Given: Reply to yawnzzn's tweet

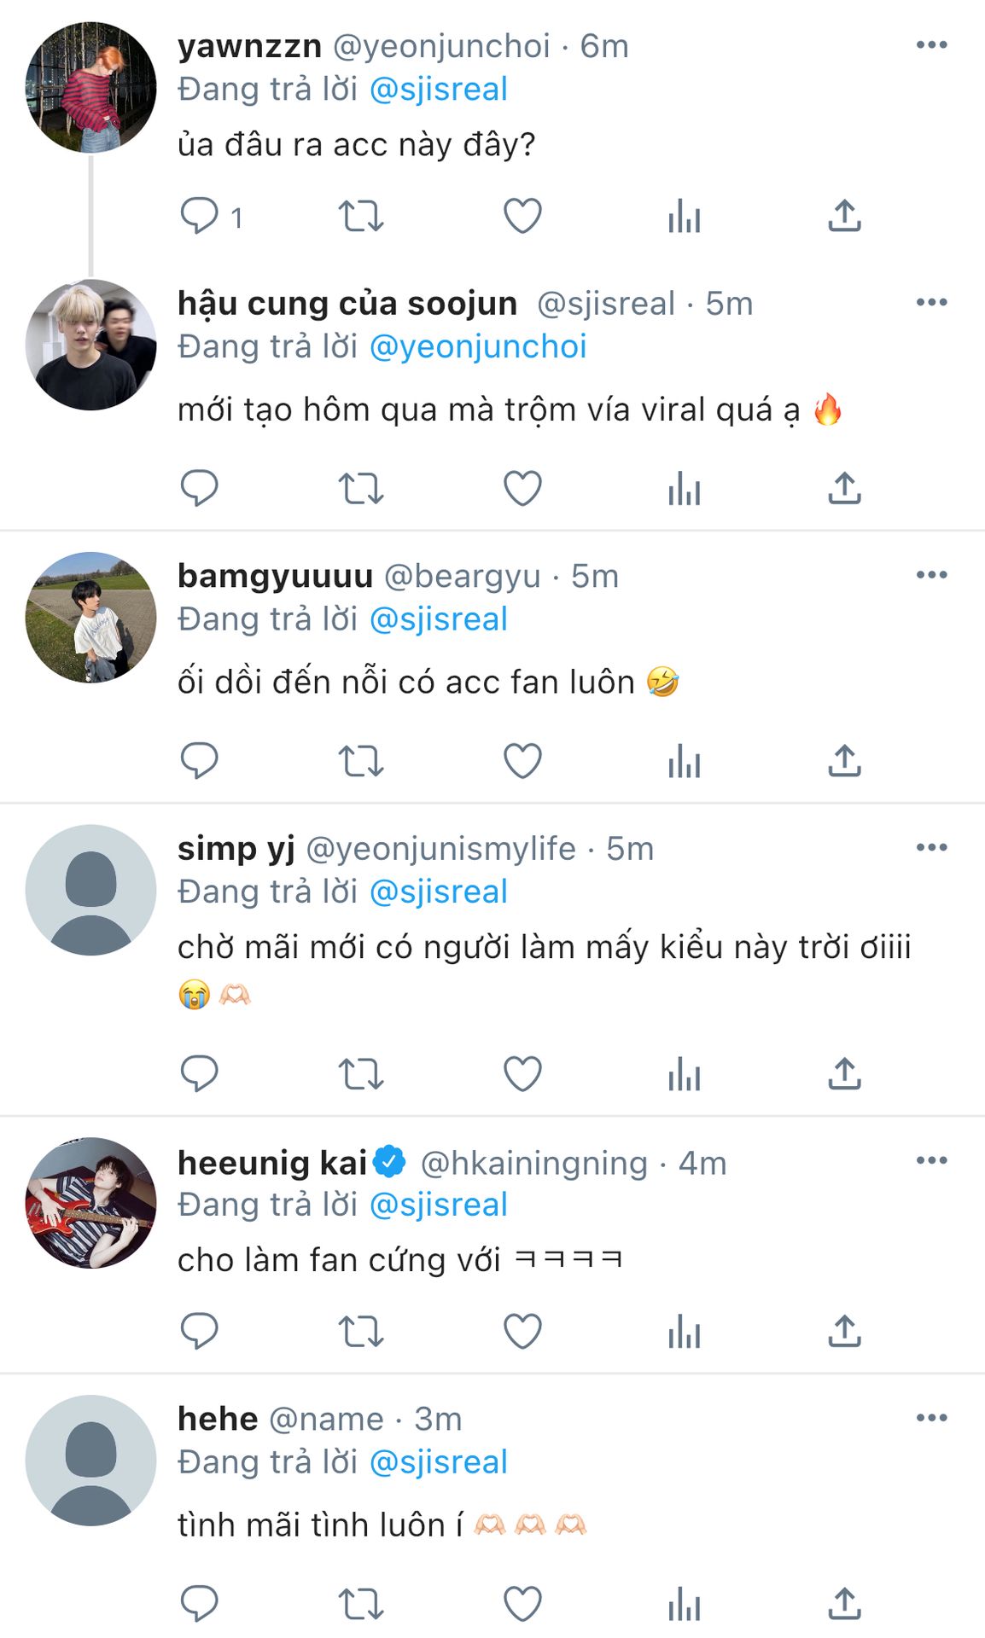Looking at the screenshot, I should (200, 216).
